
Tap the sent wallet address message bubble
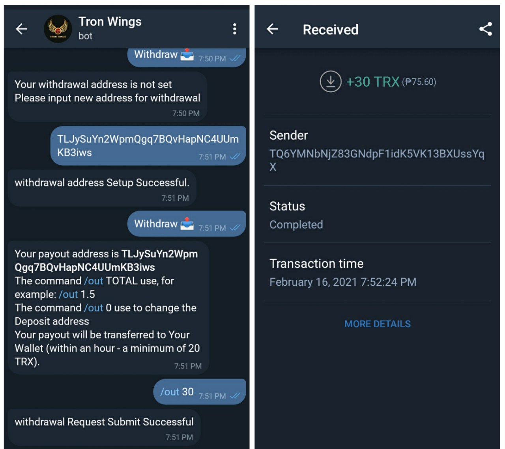(x=148, y=145)
